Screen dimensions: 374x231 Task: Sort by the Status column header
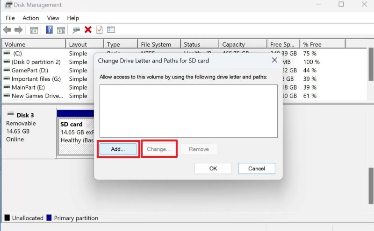200,44
